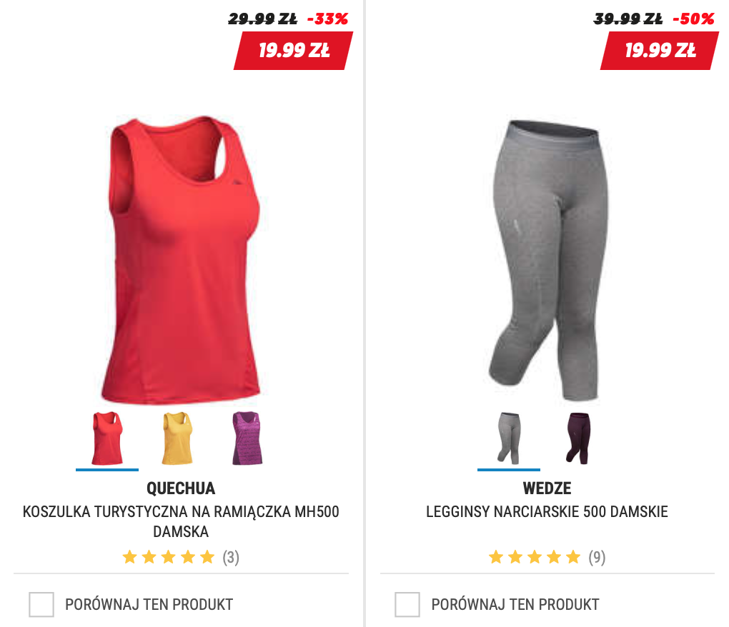
Task: Pick the dark purple leggings variant
Action: (x=578, y=438)
